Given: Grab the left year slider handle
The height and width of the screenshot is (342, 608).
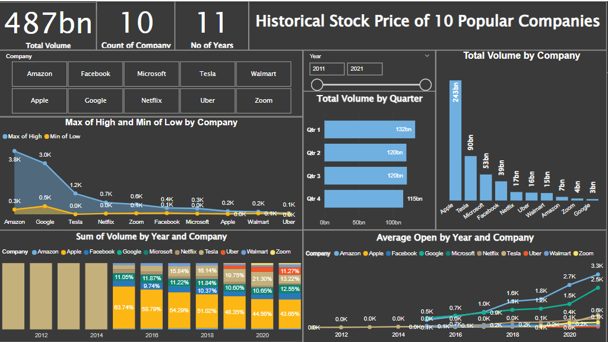Looking at the screenshot, I should point(317,84).
